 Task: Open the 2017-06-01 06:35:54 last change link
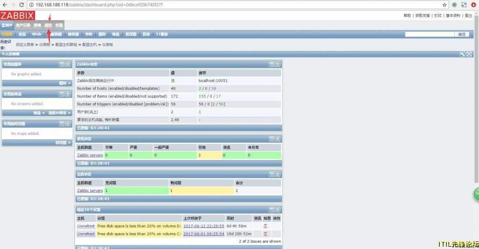point(204,234)
